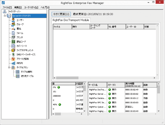Click the values panel horizontal scrollbar thumb
The height and width of the screenshot is (125, 165).
tap(58, 114)
